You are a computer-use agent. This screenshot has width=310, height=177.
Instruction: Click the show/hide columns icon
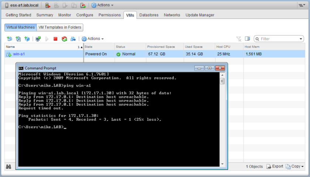pyautogui.click(x=247, y=39)
